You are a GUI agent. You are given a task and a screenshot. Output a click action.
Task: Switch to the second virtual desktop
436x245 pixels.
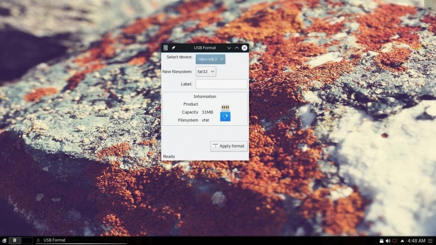27,241
